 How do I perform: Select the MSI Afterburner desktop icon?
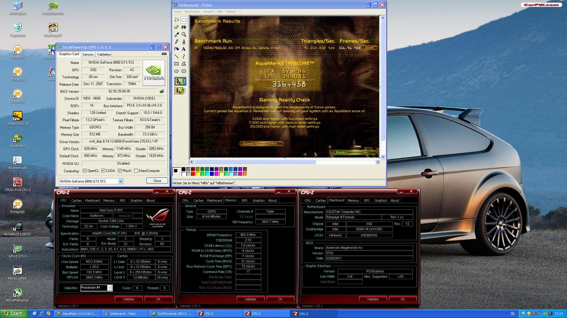17,295
